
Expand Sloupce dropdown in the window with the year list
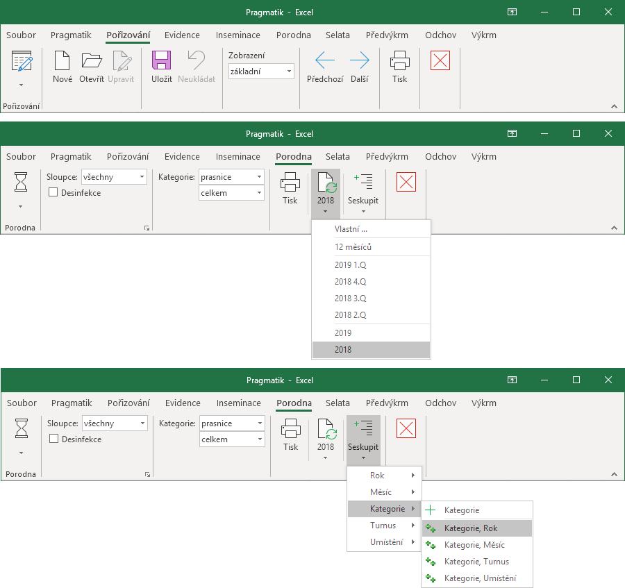[x=142, y=177]
